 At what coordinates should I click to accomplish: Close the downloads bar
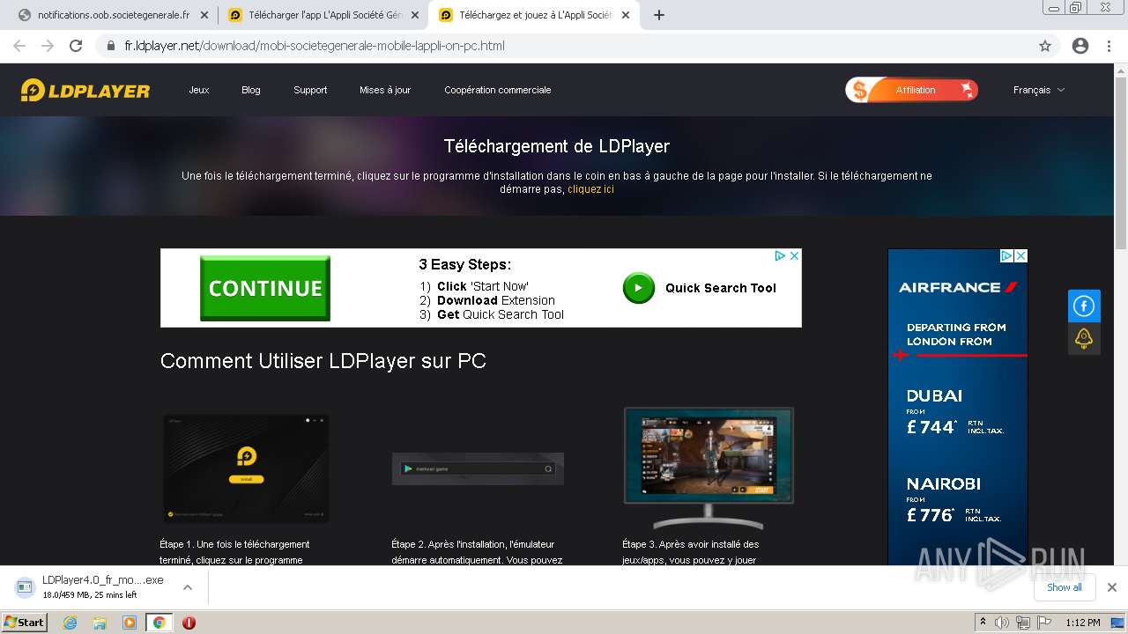coord(1111,587)
